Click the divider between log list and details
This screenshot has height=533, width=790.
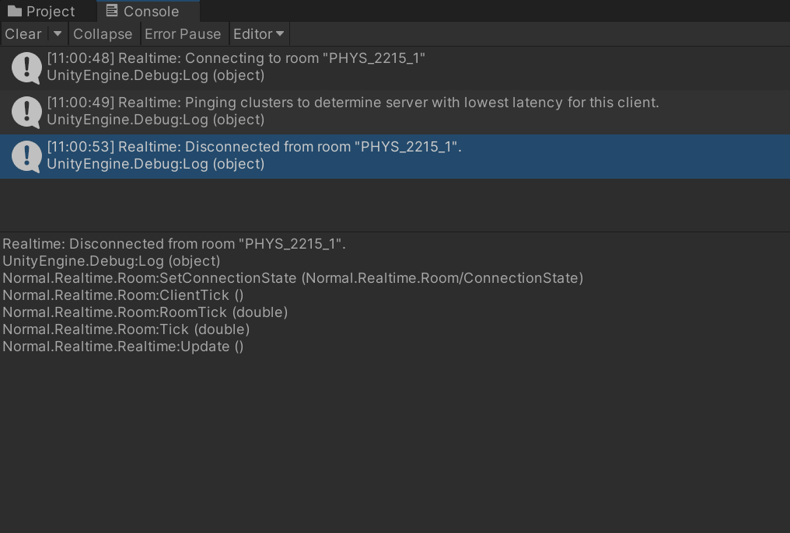click(395, 232)
